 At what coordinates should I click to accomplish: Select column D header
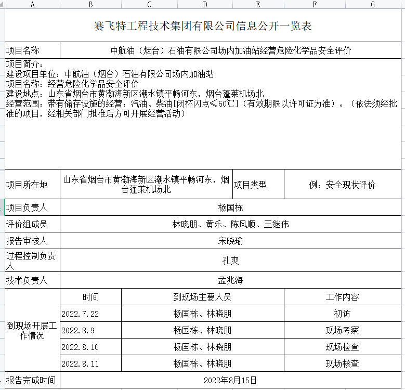(205, 4)
